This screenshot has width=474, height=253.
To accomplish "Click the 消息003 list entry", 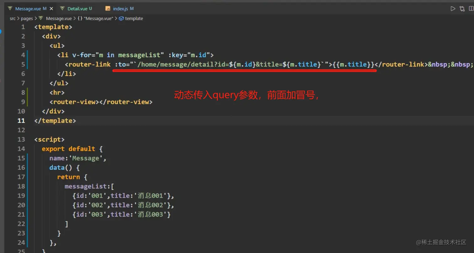I will [122, 214].
